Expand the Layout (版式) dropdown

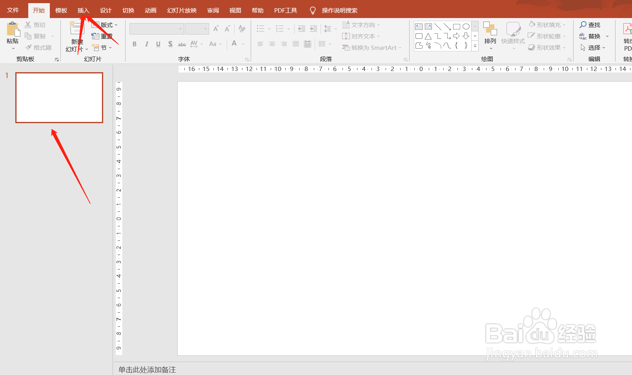[x=116, y=25]
